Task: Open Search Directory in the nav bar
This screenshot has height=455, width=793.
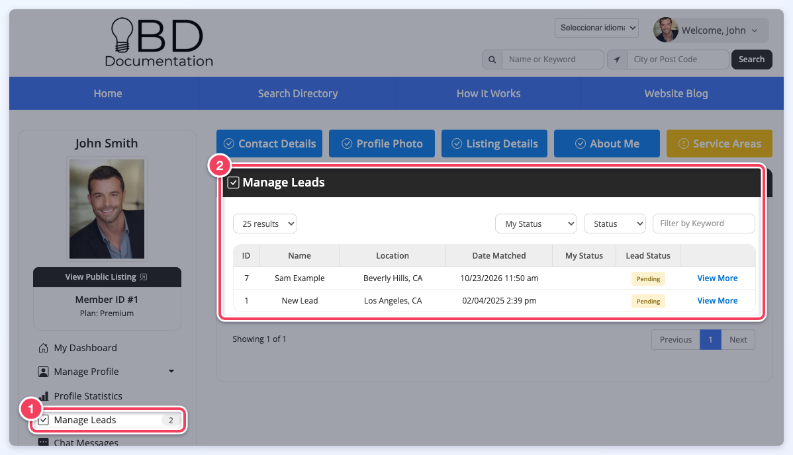Action: click(298, 93)
